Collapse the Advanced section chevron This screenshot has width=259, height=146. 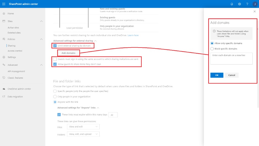(41, 65)
